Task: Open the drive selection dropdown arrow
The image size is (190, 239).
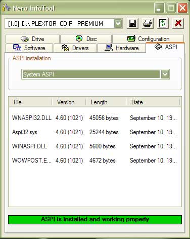Action: (x=118, y=23)
